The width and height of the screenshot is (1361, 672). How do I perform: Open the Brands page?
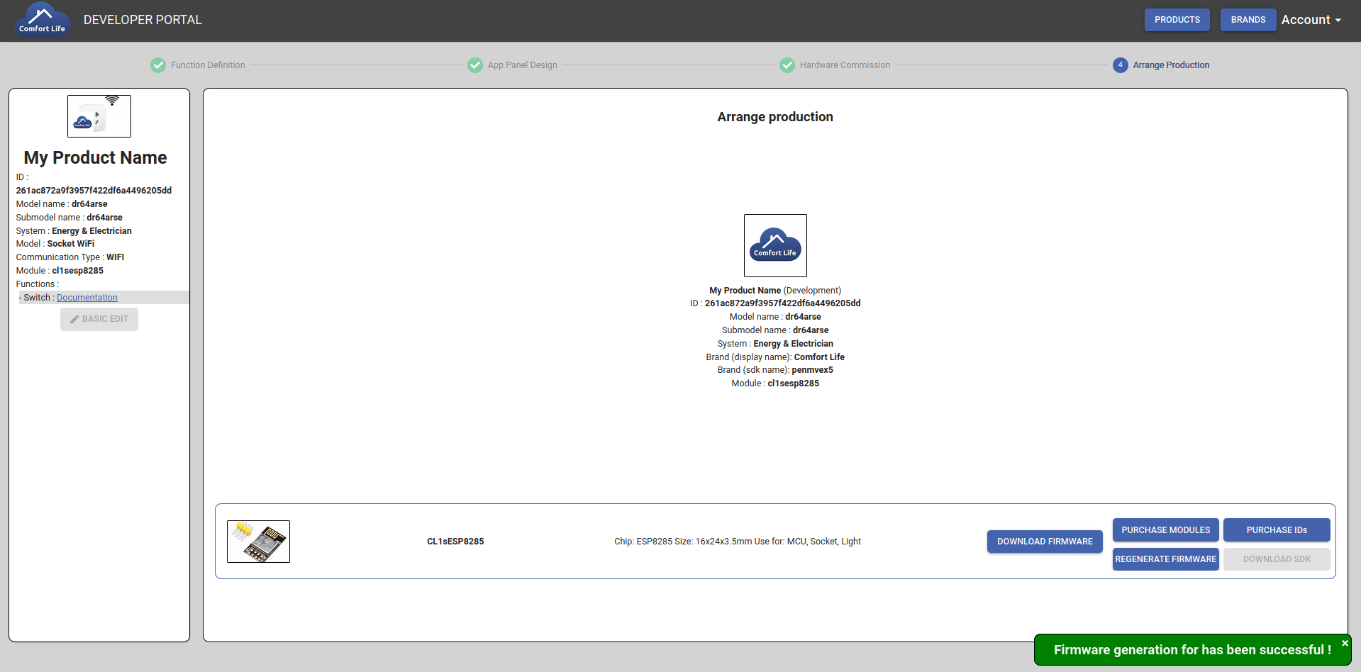(1248, 20)
